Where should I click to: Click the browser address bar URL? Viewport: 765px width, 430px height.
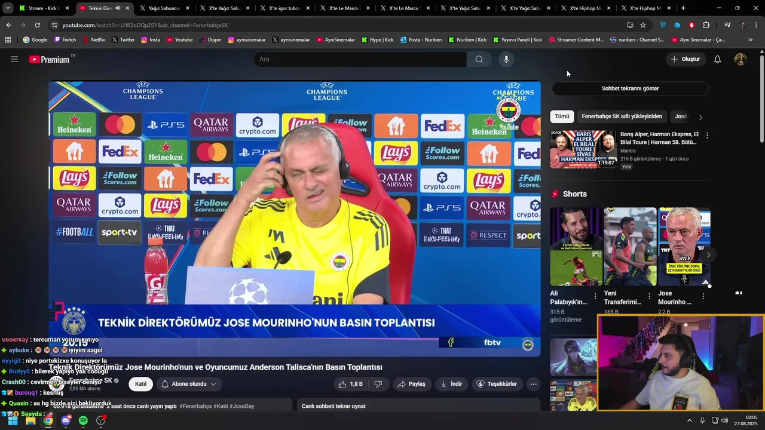(x=145, y=25)
